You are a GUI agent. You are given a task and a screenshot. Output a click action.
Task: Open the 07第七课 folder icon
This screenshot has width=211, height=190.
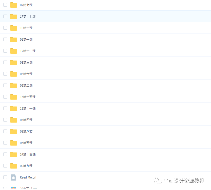click(x=14, y=5)
